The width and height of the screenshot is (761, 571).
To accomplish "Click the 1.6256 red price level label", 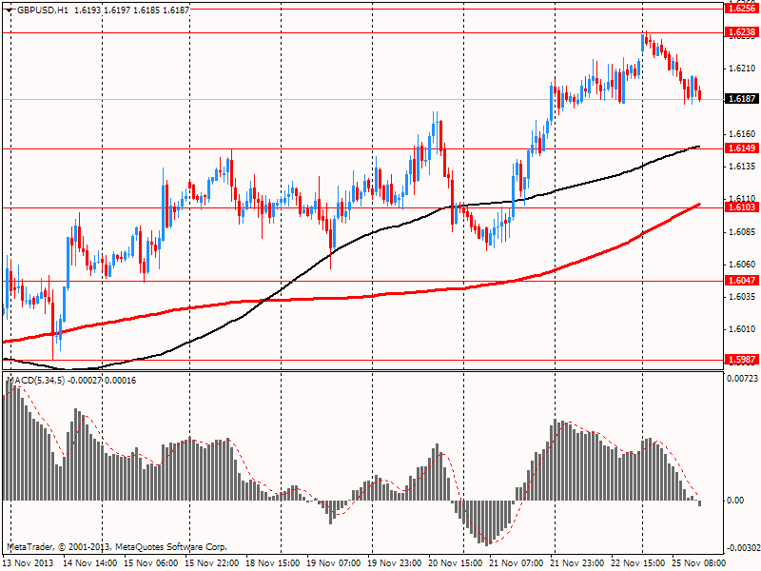I will (742, 9).
